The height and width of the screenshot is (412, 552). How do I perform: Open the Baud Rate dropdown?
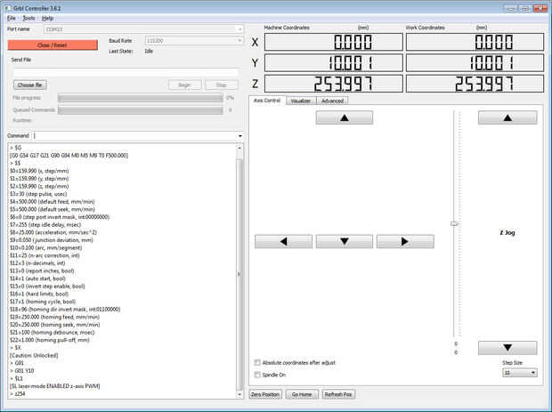(x=194, y=41)
